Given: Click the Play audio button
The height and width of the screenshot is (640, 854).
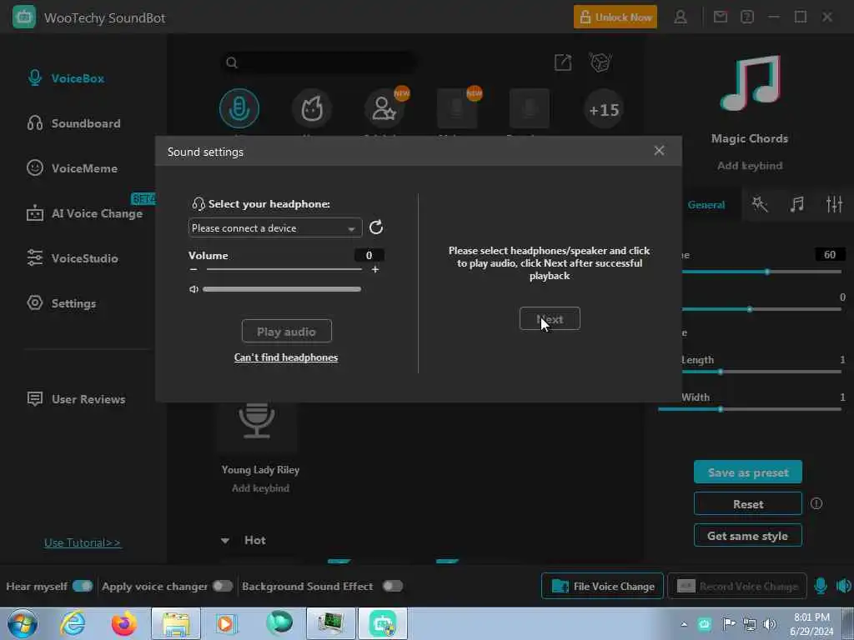Looking at the screenshot, I should click(x=287, y=332).
